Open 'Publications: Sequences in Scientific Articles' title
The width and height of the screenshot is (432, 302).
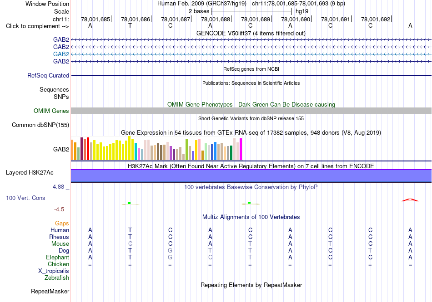coord(251,83)
